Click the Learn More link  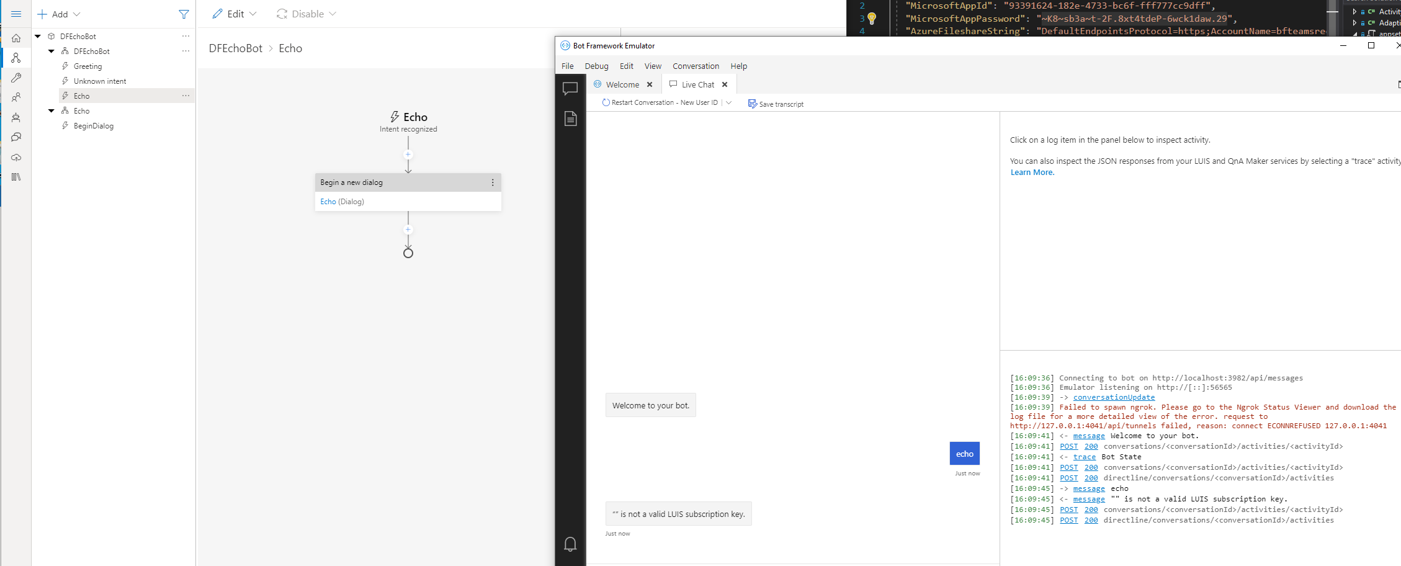[x=1032, y=172]
